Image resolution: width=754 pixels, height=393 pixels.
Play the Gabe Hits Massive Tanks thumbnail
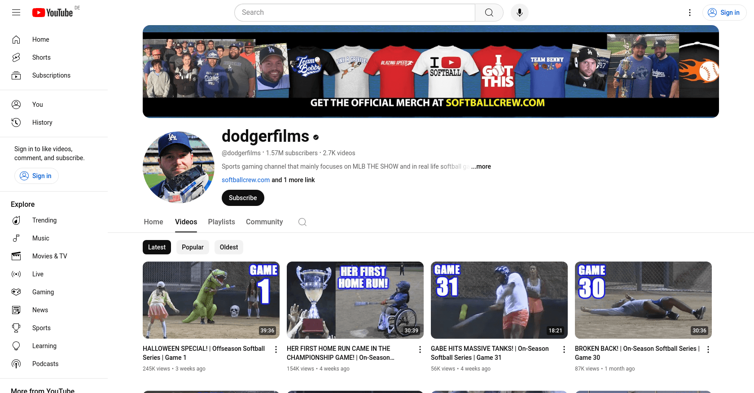(499, 300)
